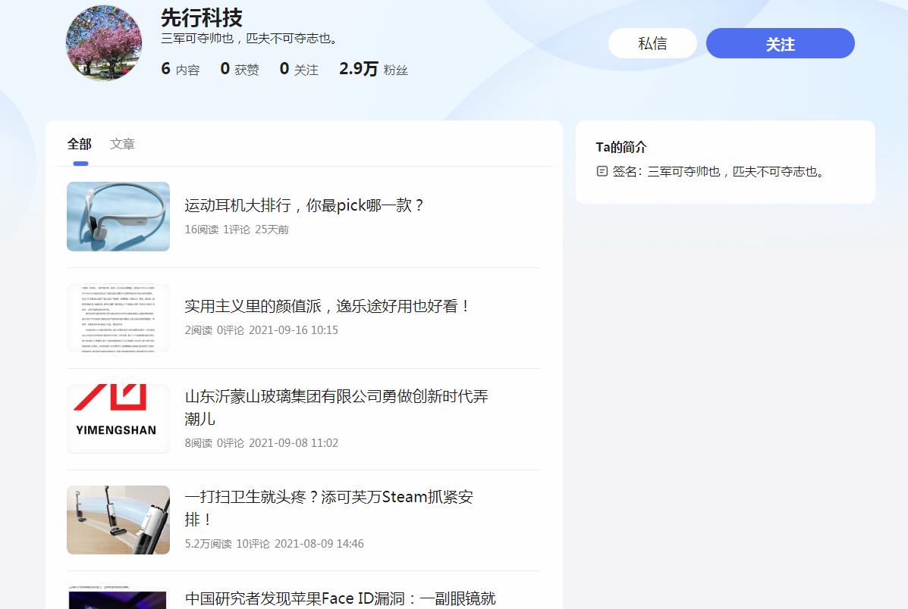Click the YIMENGSHAN logo thumbnail
908x609 pixels.
pyautogui.click(x=118, y=419)
